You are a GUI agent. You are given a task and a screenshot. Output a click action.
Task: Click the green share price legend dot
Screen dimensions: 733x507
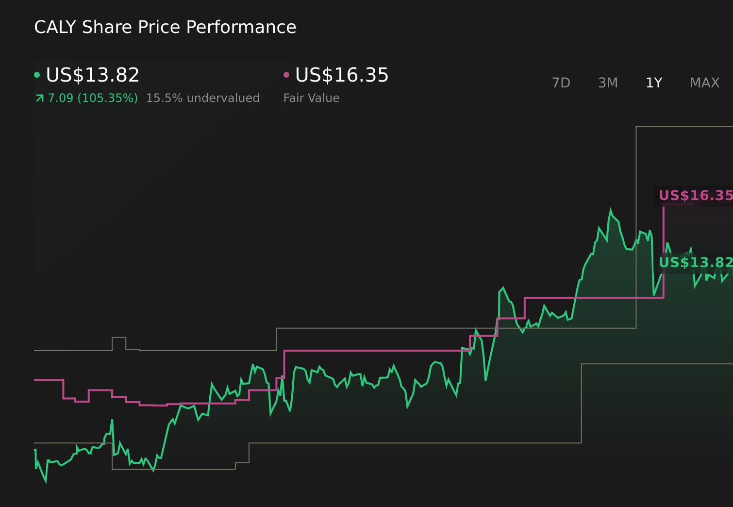coord(37,75)
